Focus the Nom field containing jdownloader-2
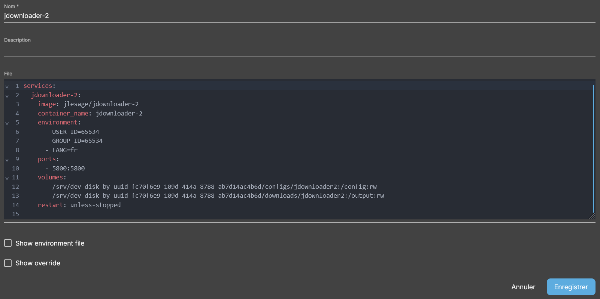The image size is (600, 299). click(x=300, y=16)
